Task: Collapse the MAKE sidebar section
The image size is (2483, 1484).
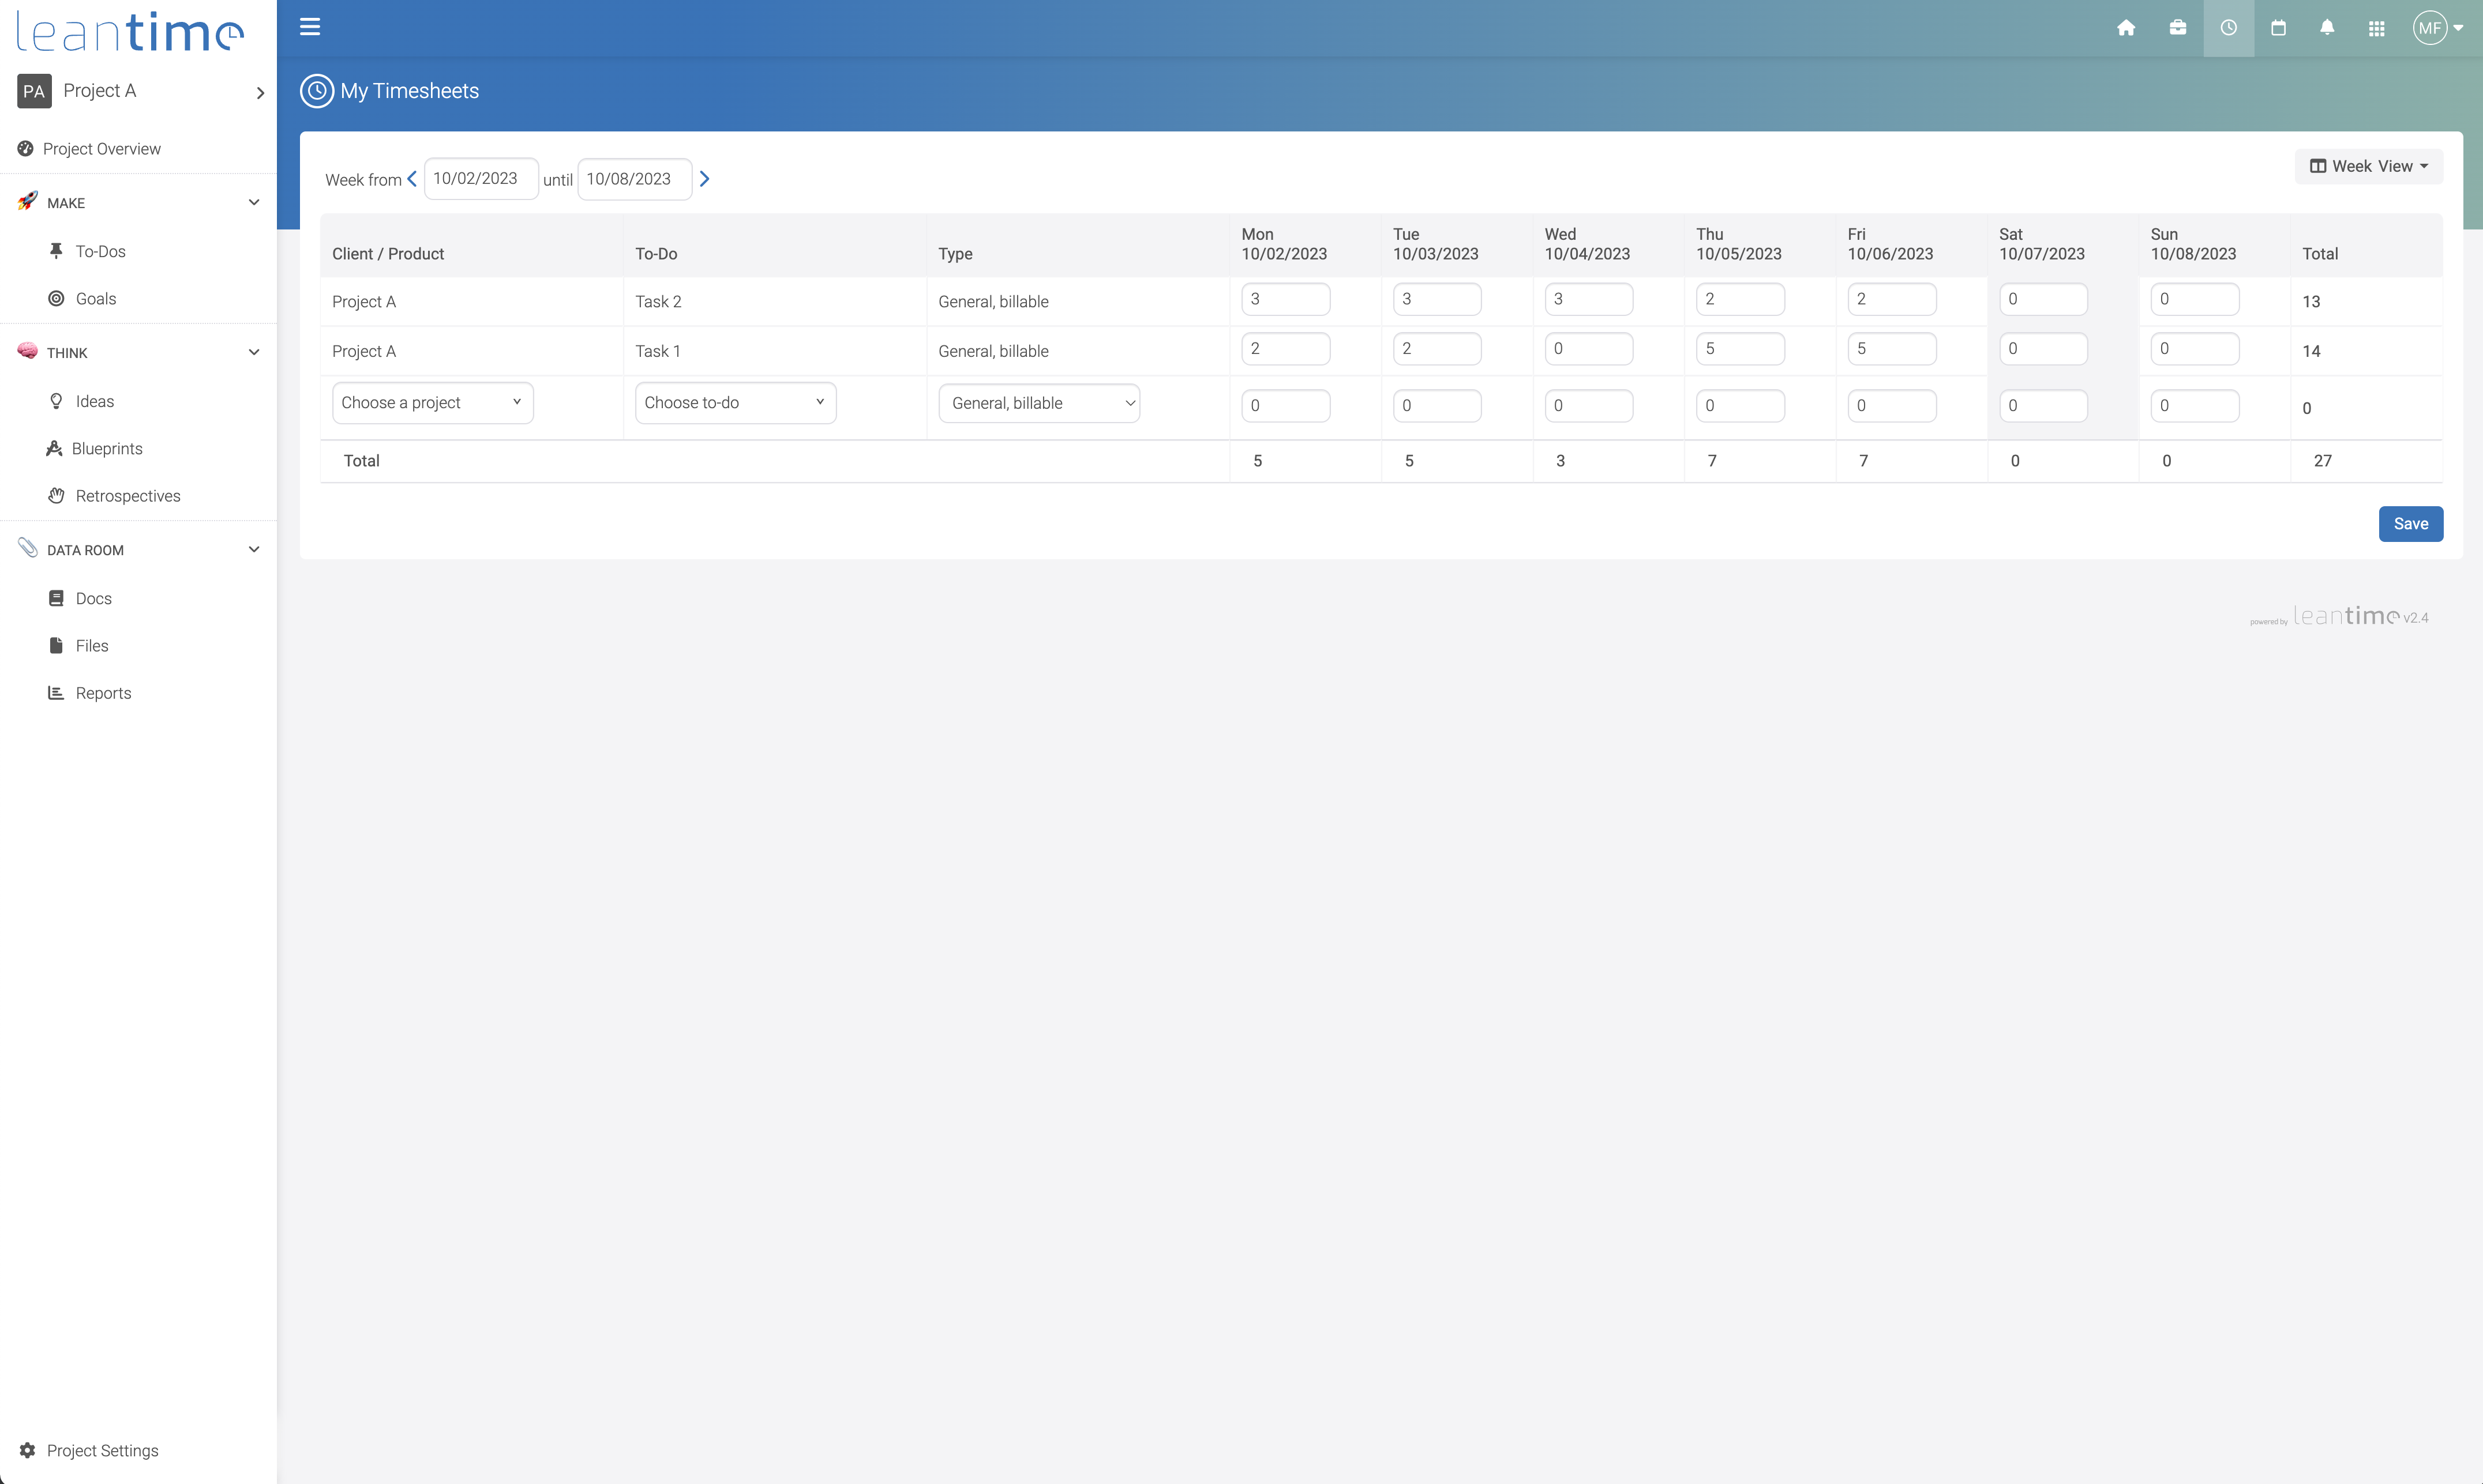Action: point(254,203)
